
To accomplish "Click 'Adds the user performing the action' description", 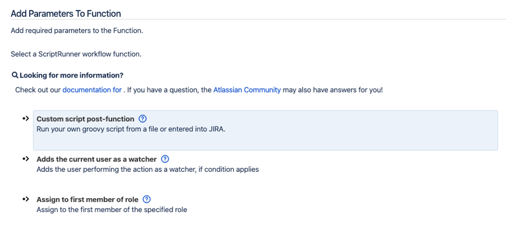I will tap(147, 170).
